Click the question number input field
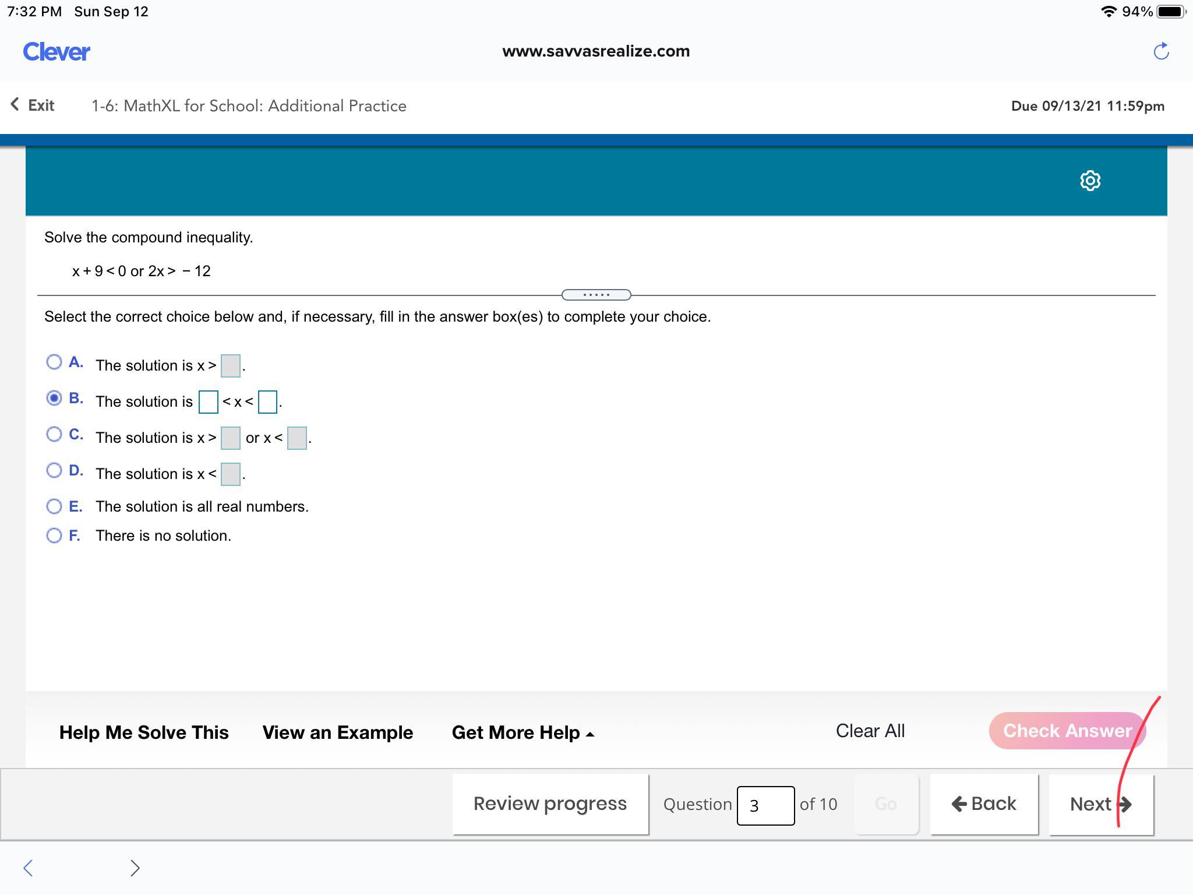Screen dimensions: 1193x895 (765, 805)
